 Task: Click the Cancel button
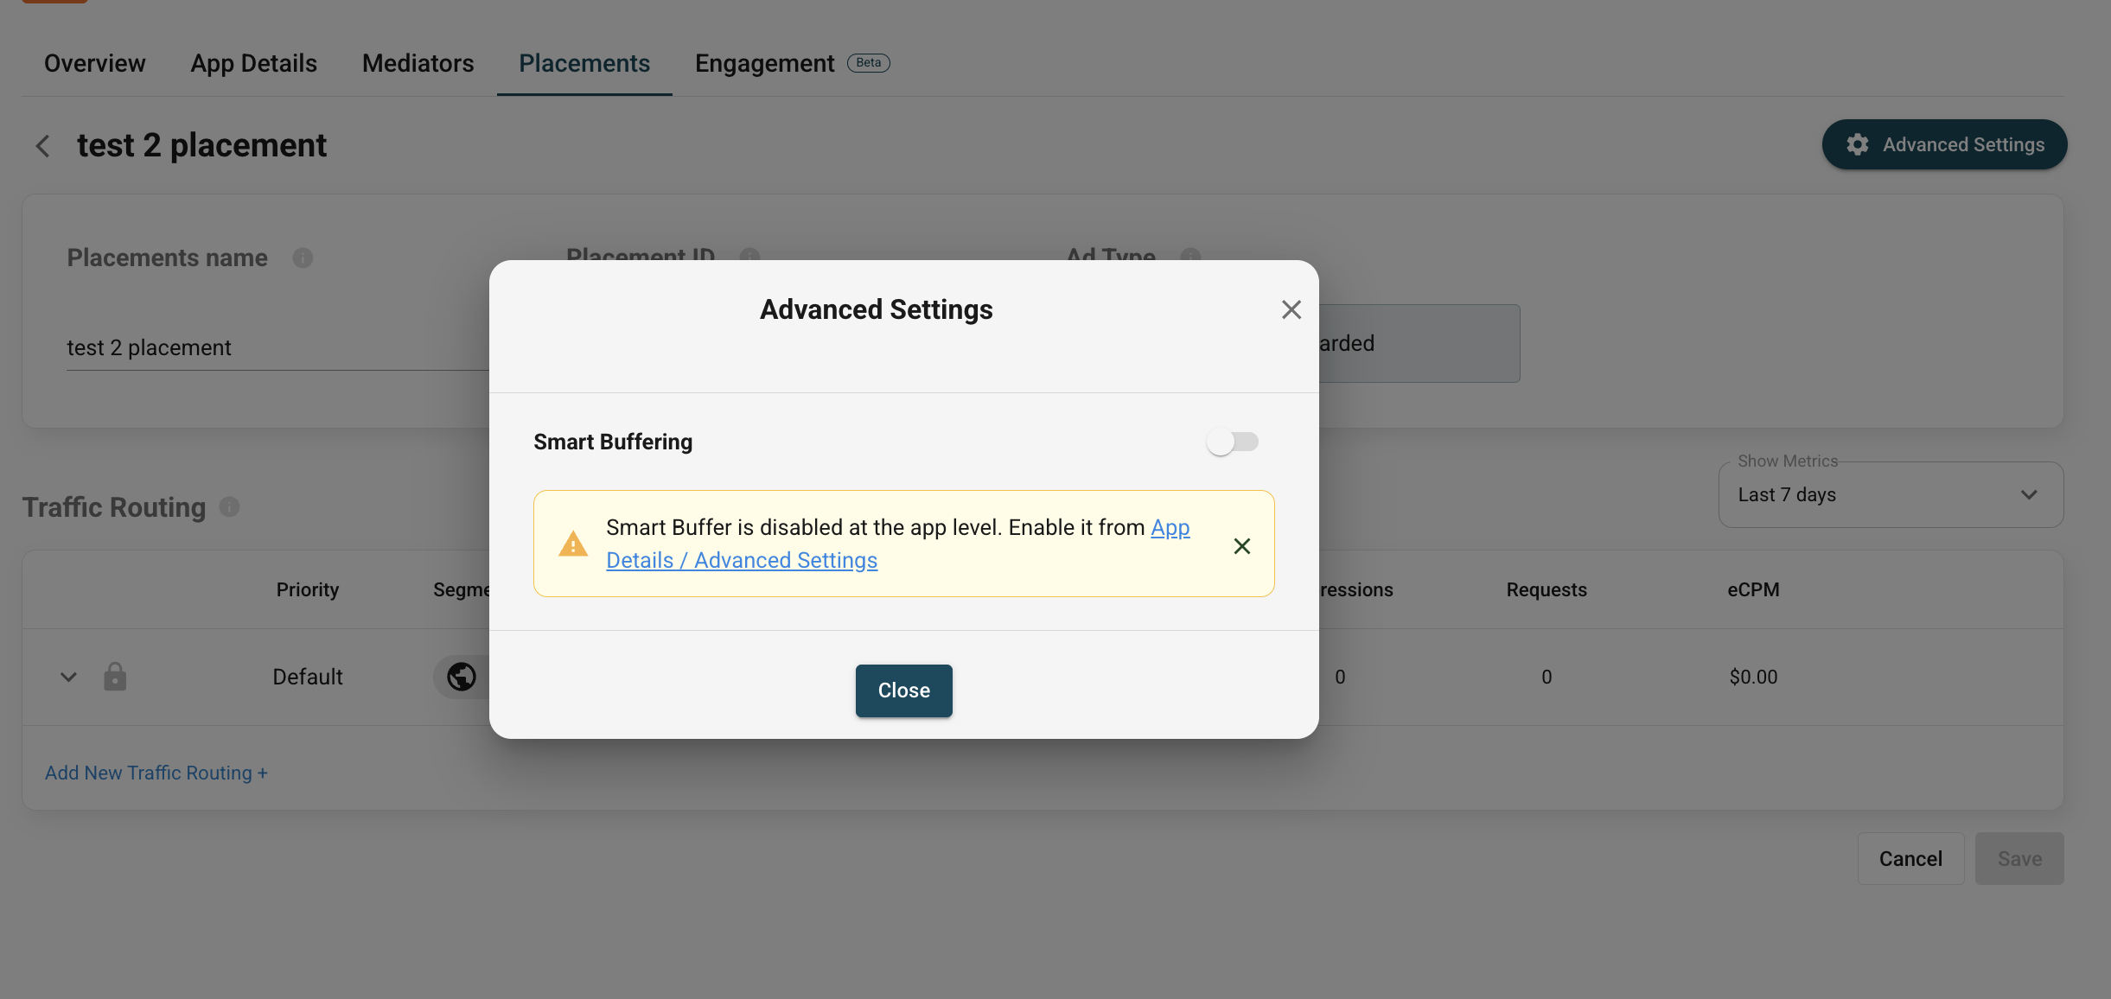(x=1910, y=858)
